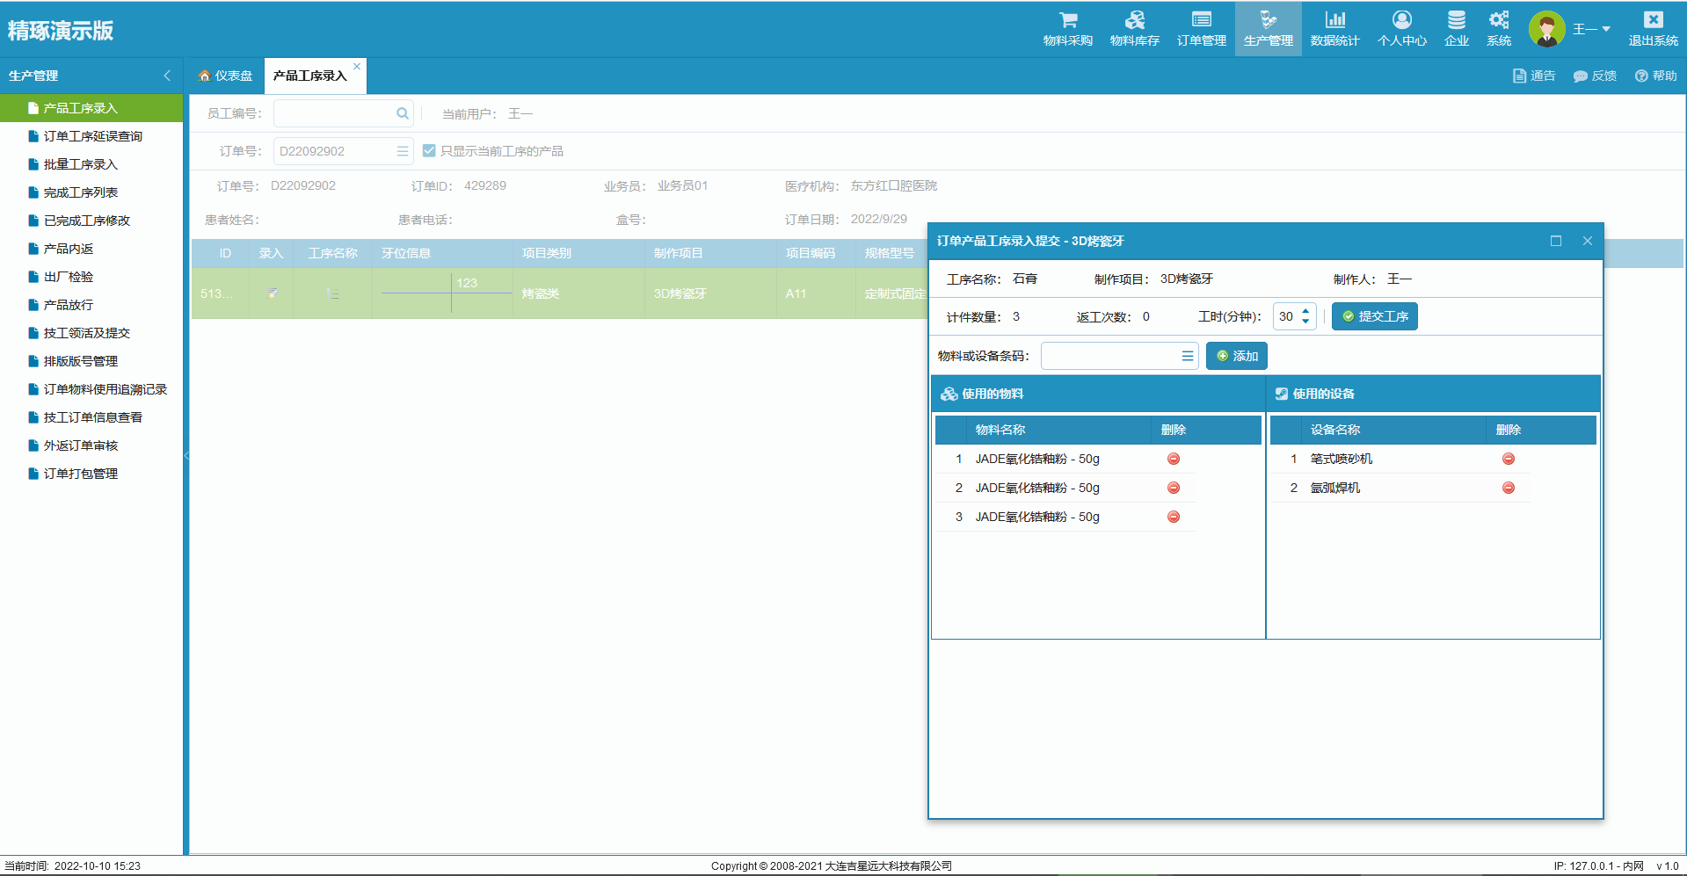Open 出厂检验 in sidebar
The image size is (1687, 876).
coord(91,277)
